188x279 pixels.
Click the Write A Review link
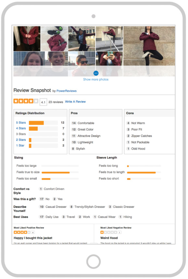75,101
